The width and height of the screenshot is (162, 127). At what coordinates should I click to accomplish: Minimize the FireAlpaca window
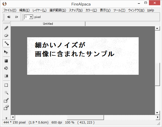coord(139,3)
